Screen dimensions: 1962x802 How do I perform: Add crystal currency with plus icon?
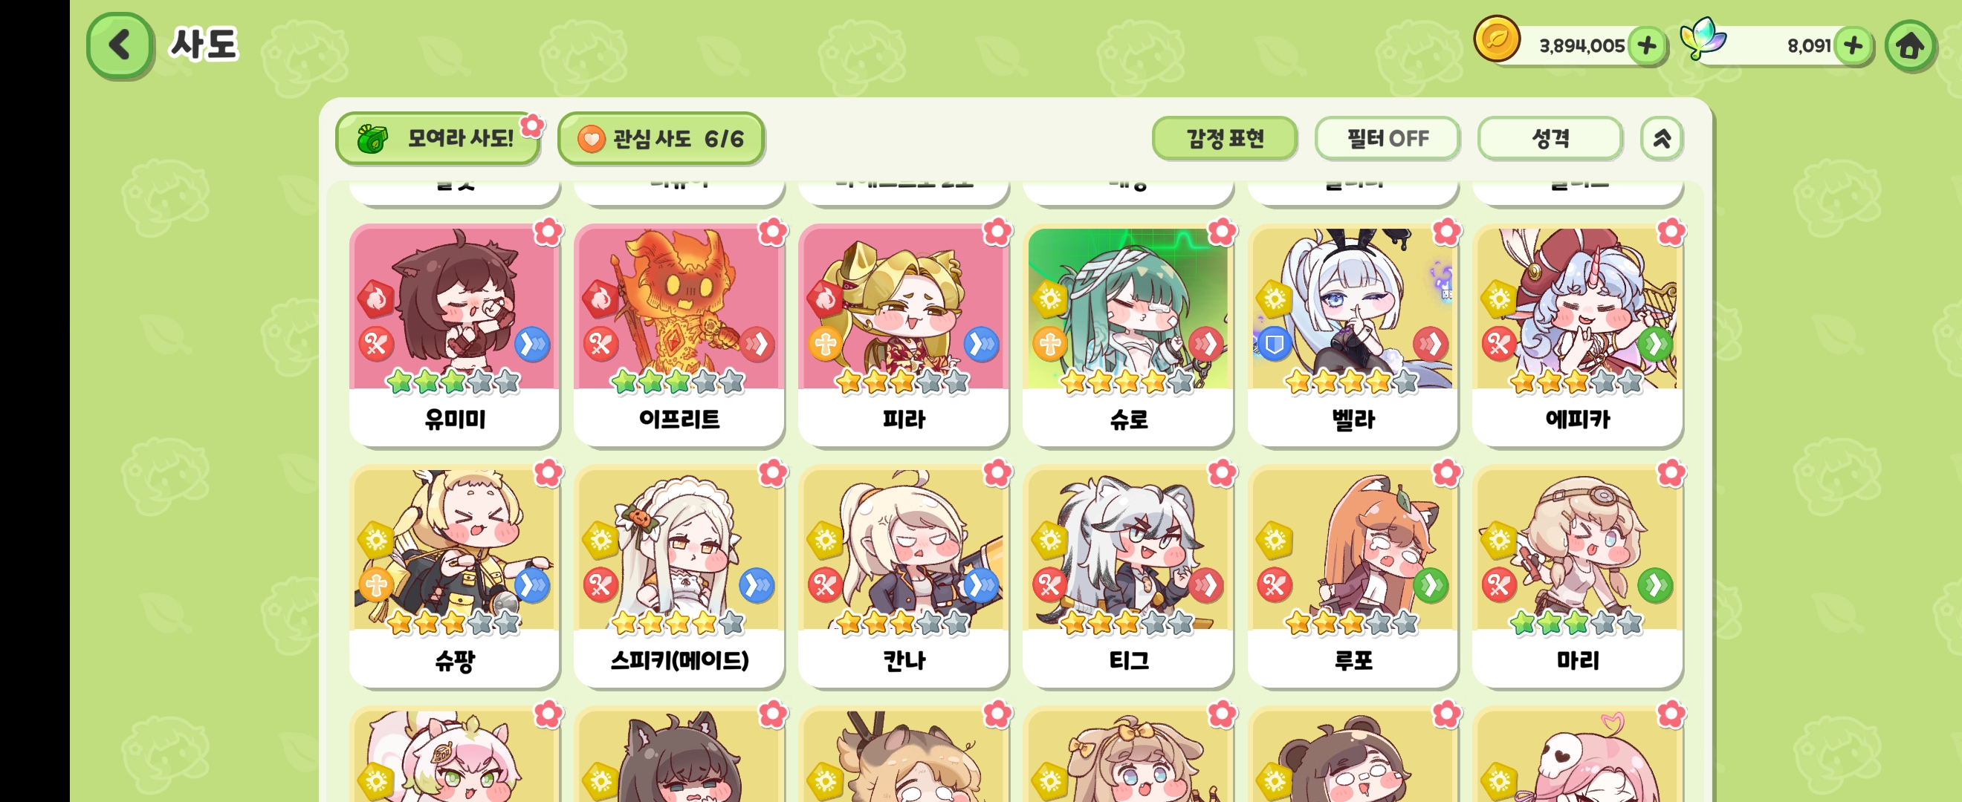(1853, 45)
